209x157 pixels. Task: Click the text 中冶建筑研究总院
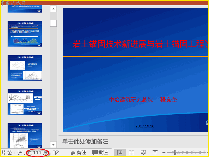131,100
